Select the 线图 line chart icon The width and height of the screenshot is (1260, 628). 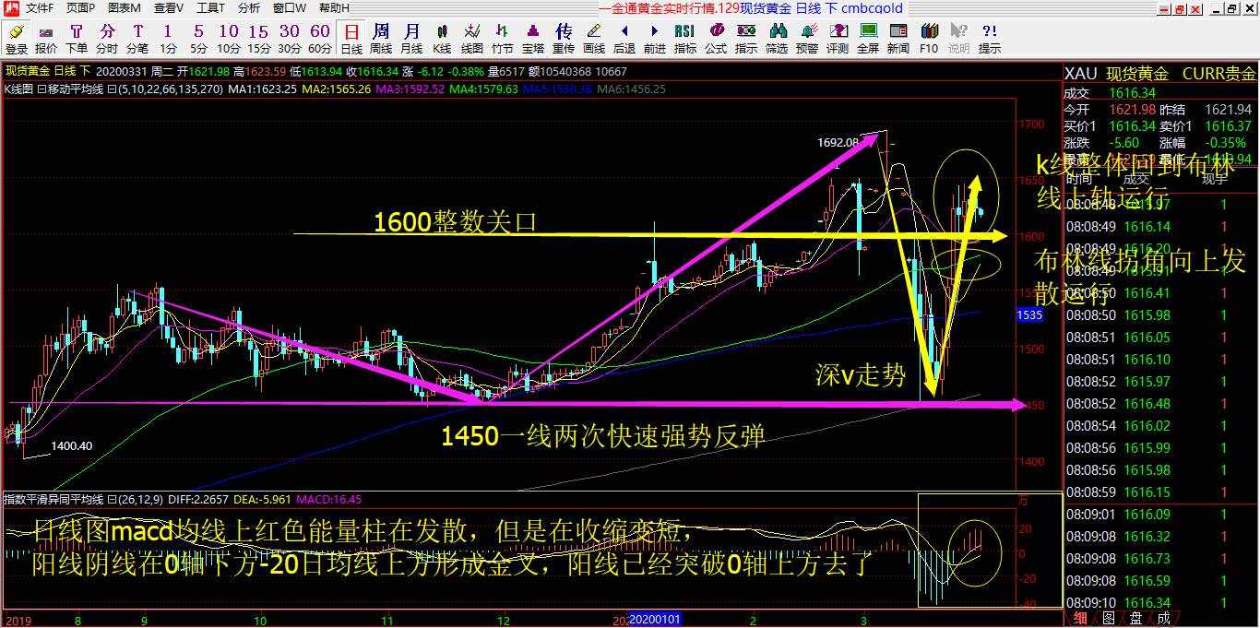tap(472, 39)
